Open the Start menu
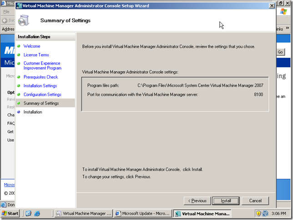This screenshot has width=293, height=220. (10, 214)
